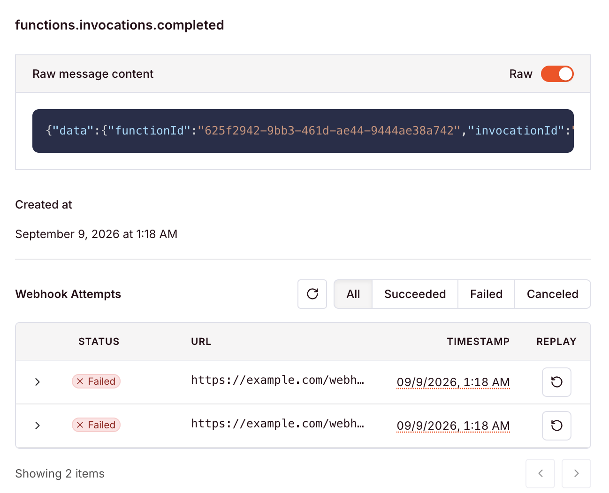Click the 'September 9, 2026 at 1:18 AM' date
The height and width of the screenshot is (493, 609).
(96, 234)
